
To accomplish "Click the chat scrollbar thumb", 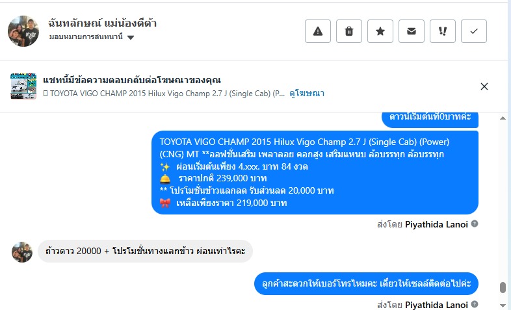I will point(503,287).
